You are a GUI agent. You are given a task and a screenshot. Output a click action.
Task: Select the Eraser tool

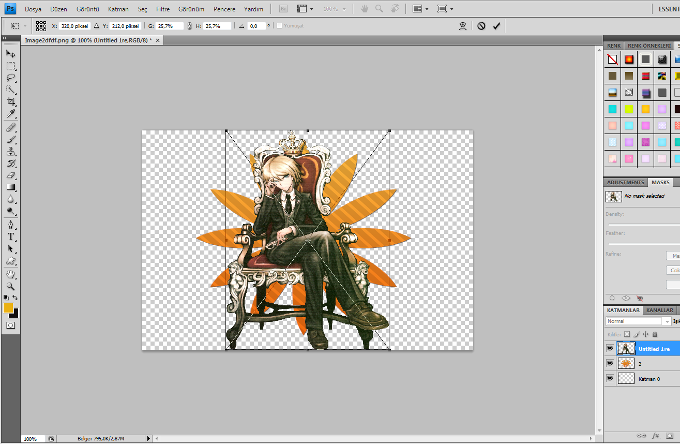click(x=11, y=175)
